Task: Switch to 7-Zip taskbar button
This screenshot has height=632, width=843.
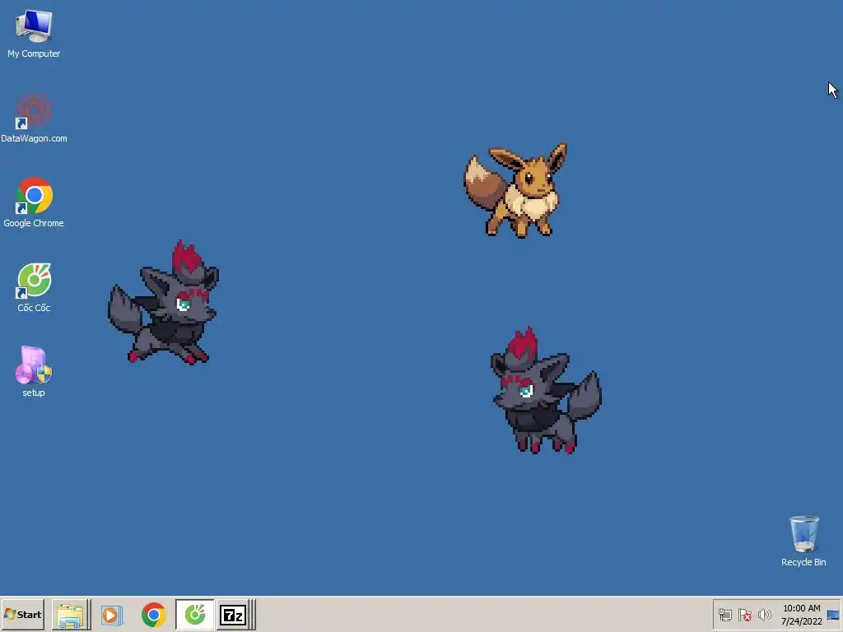Action: (233, 615)
